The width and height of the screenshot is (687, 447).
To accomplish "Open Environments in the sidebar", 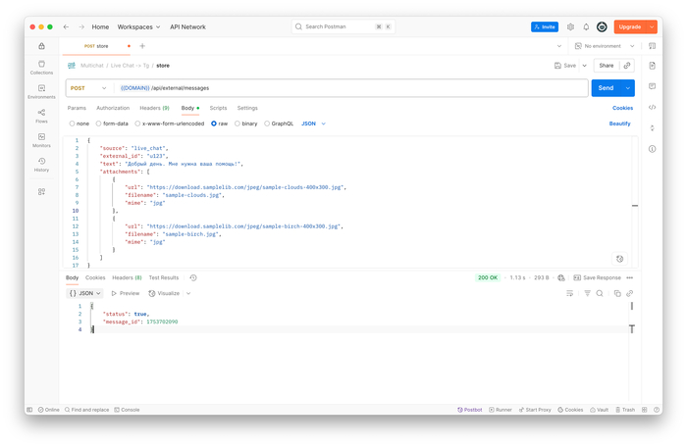I will point(41,91).
